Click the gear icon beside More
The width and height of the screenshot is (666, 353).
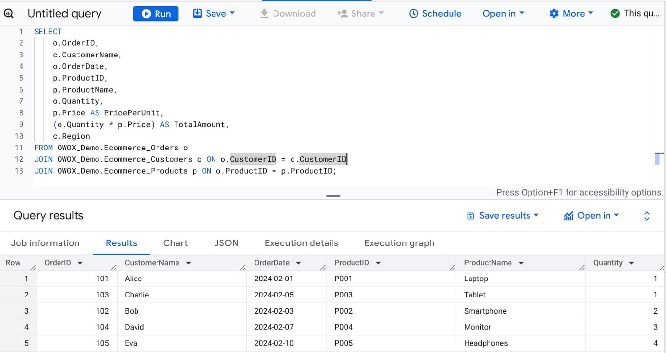tap(554, 14)
